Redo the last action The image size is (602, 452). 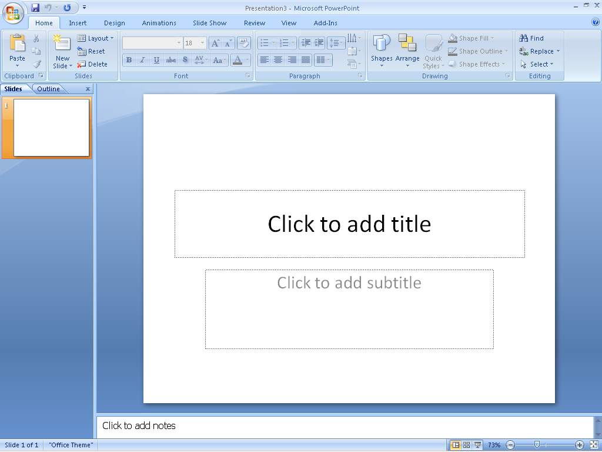[67, 7]
